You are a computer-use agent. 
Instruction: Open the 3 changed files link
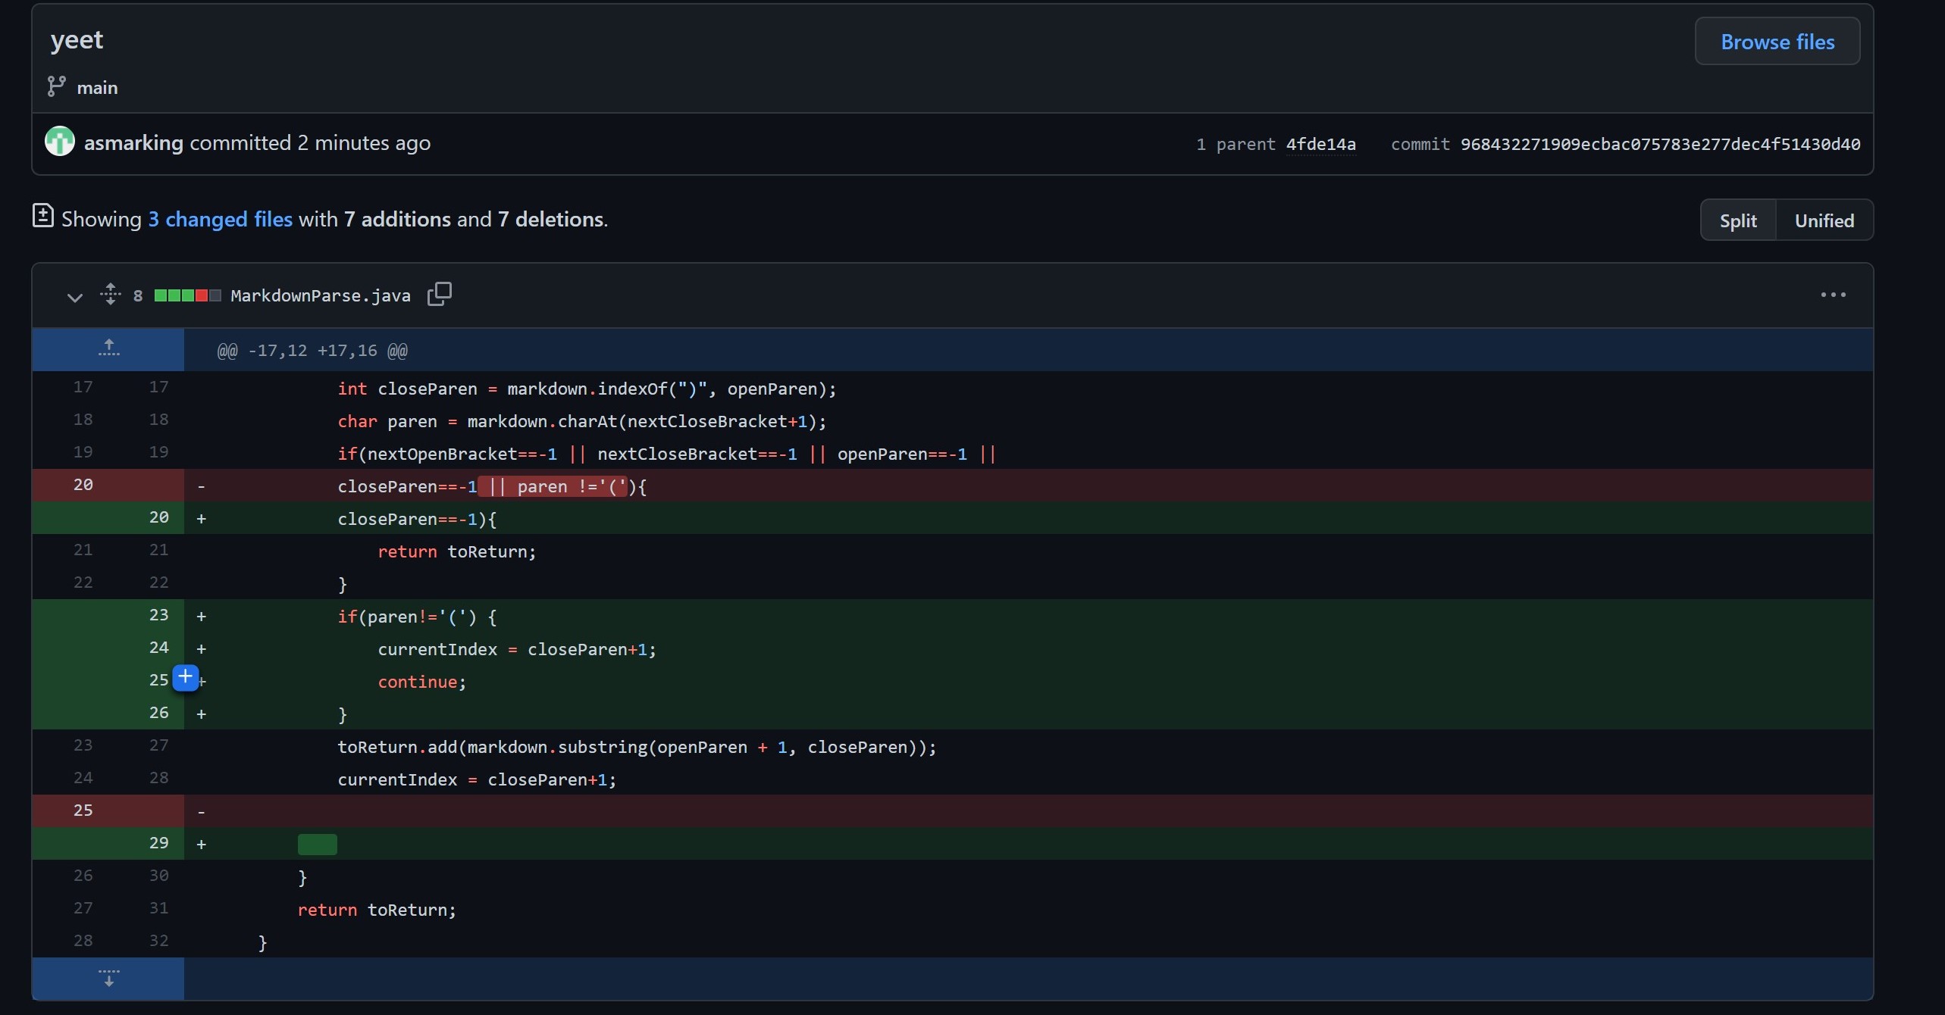(x=220, y=219)
